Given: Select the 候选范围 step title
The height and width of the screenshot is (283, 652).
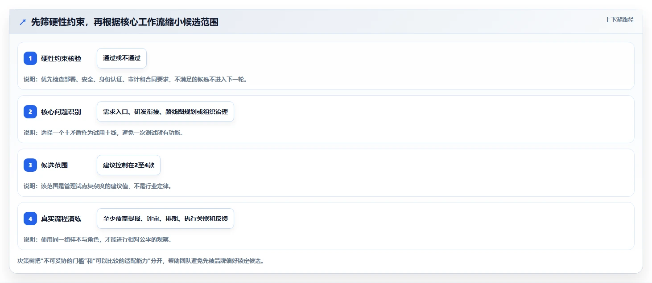Looking at the screenshot, I should (x=54, y=165).
